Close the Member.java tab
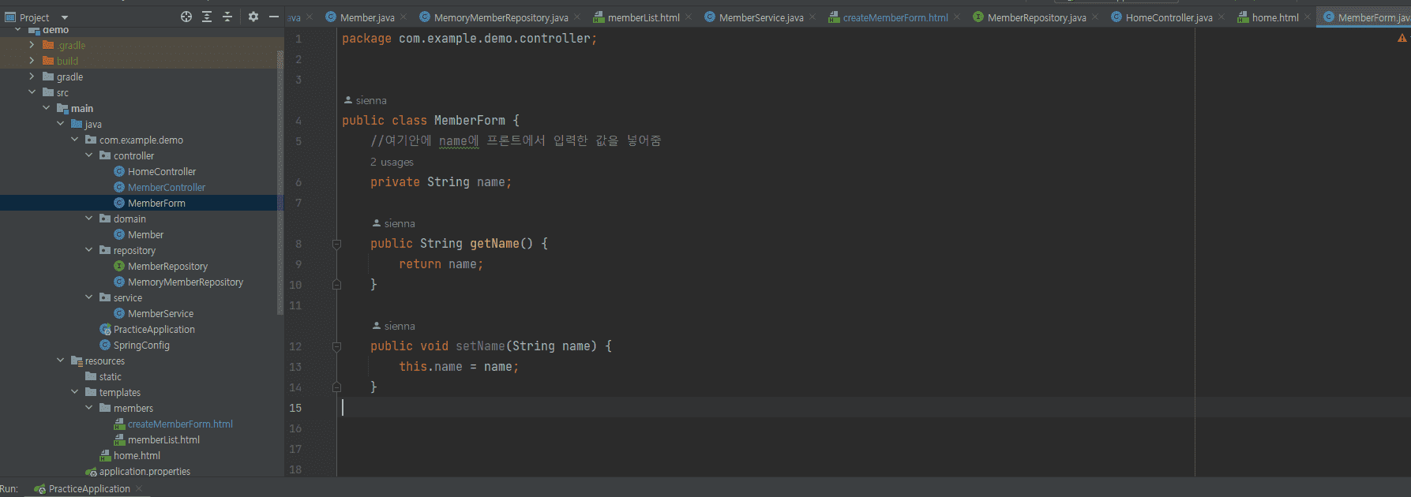The height and width of the screenshot is (497, 1411). tap(404, 17)
